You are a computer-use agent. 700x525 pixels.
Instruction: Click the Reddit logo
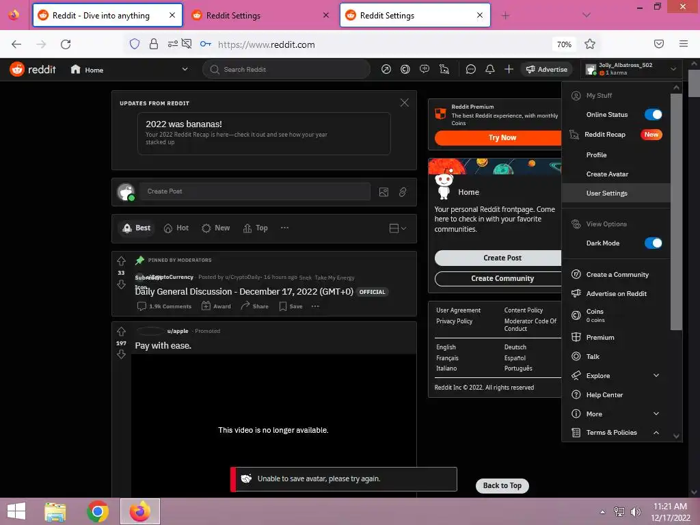pos(33,69)
